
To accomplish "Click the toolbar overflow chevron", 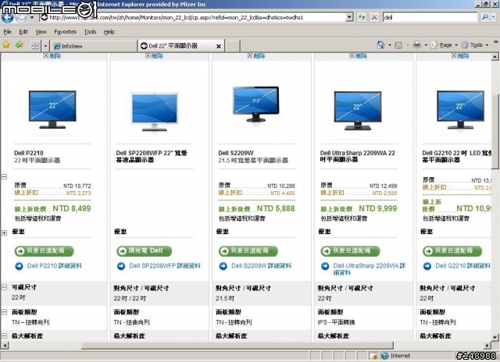I will tap(496, 41).
